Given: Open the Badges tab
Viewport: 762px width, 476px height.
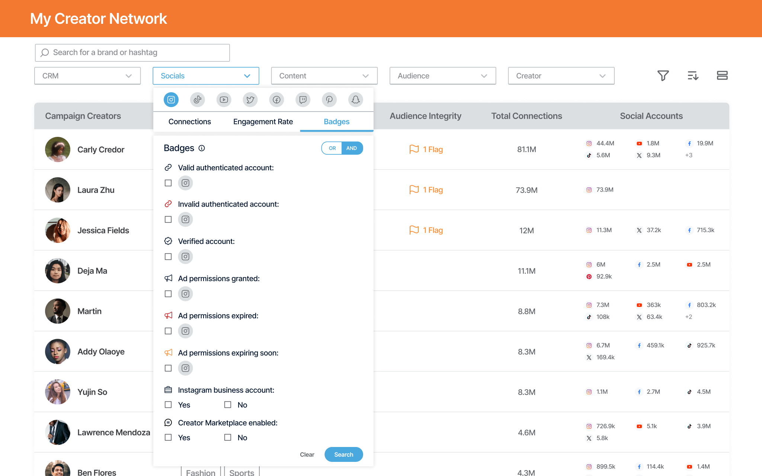Looking at the screenshot, I should (x=337, y=122).
